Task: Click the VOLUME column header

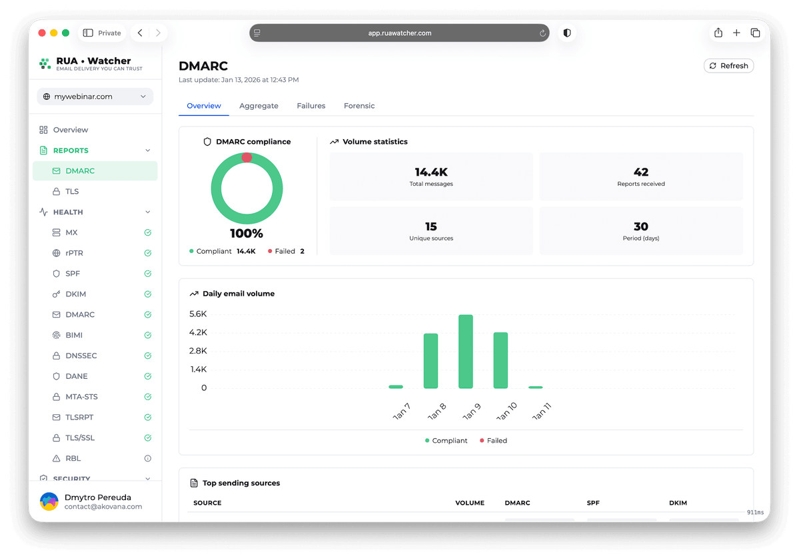Action: (x=470, y=503)
